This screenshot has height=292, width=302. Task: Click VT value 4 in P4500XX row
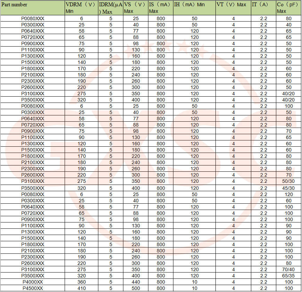(234, 288)
